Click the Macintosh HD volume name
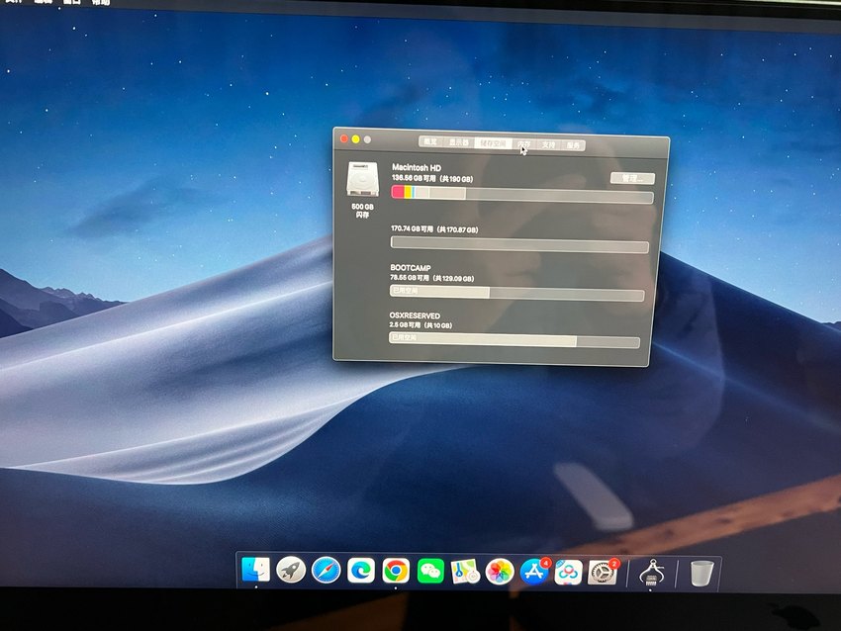Image resolution: width=841 pixels, height=631 pixels. (417, 168)
